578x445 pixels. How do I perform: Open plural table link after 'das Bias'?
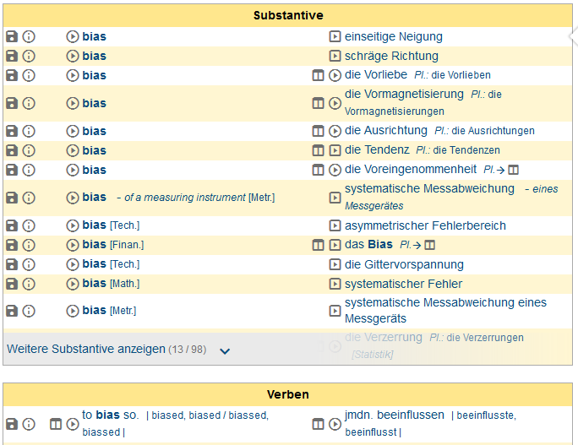tap(430, 245)
